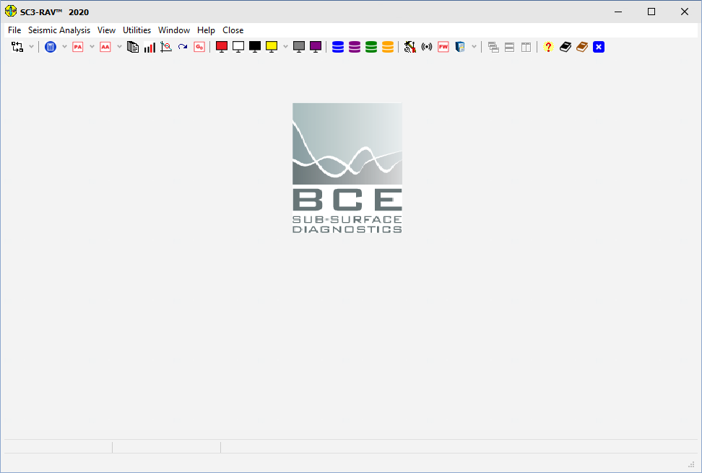Click the tile vertically windows icon

coord(526,47)
